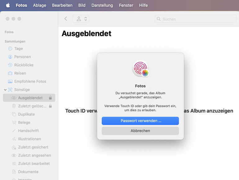Click the Rückblicke memories icon
Viewport: 239px width, 180px height.
pos(10,65)
